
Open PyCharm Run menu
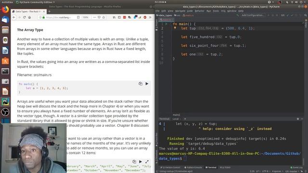point(208,11)
